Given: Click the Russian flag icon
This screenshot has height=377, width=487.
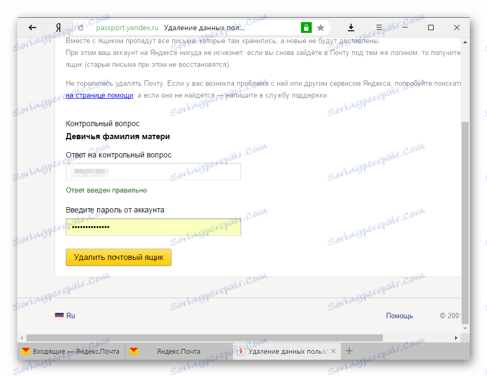Looking at the screenshot, I should (x=59, y=315).
